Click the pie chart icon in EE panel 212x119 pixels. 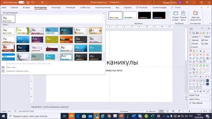(190, 51)
